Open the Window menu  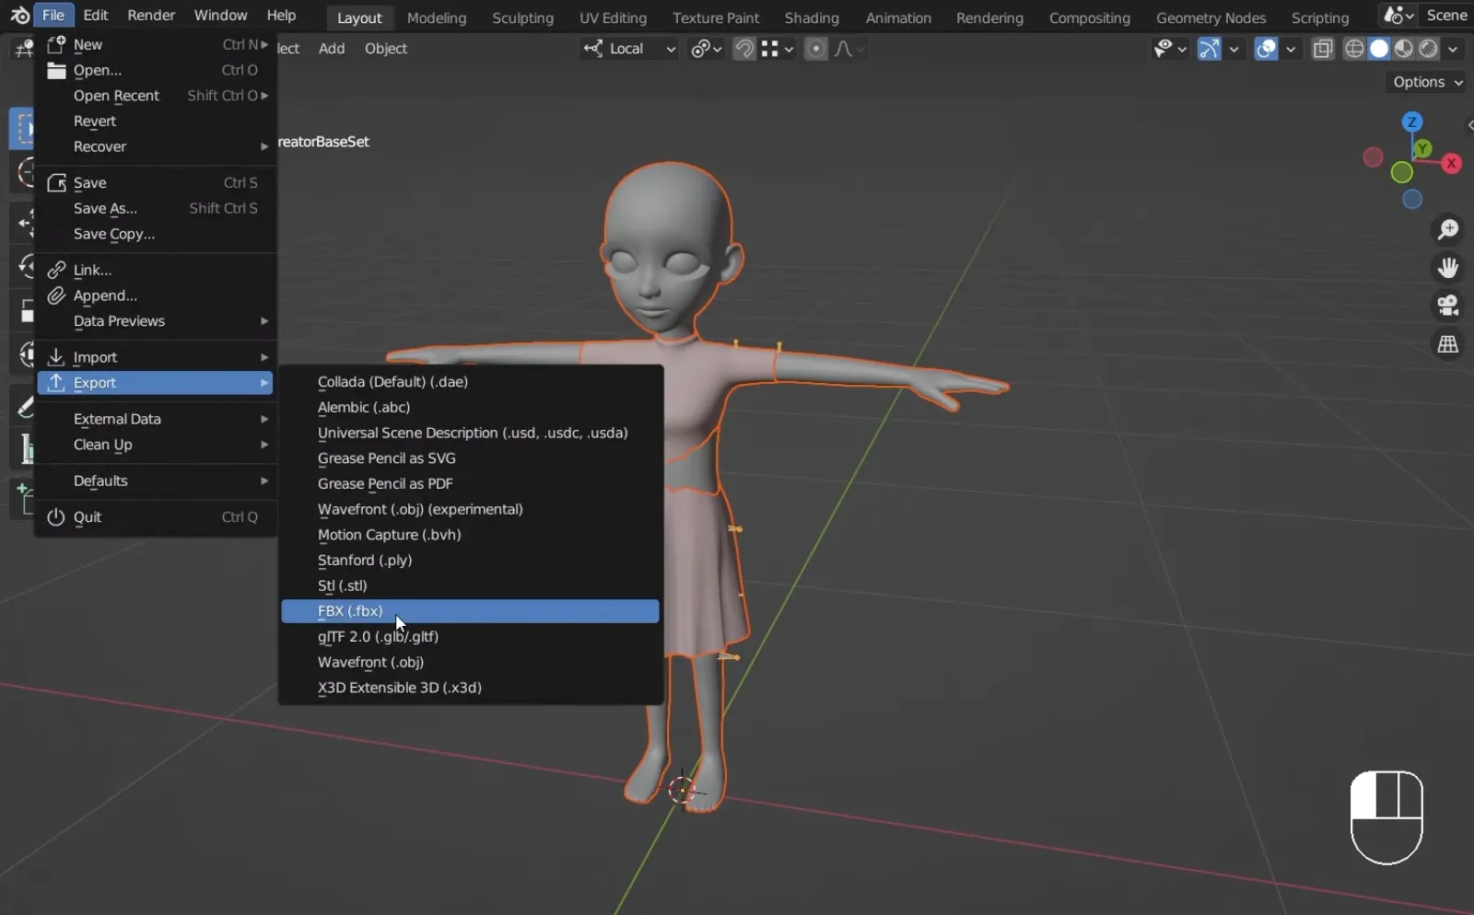coord(220,16)
